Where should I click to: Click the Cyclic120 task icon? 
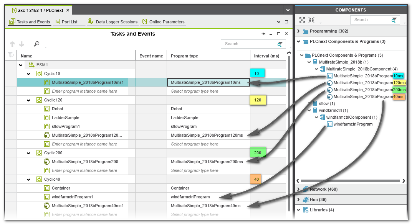(x=39, y=100)
